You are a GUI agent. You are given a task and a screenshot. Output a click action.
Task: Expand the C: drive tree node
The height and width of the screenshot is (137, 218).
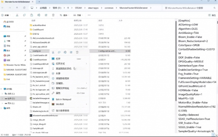point(2,94)
